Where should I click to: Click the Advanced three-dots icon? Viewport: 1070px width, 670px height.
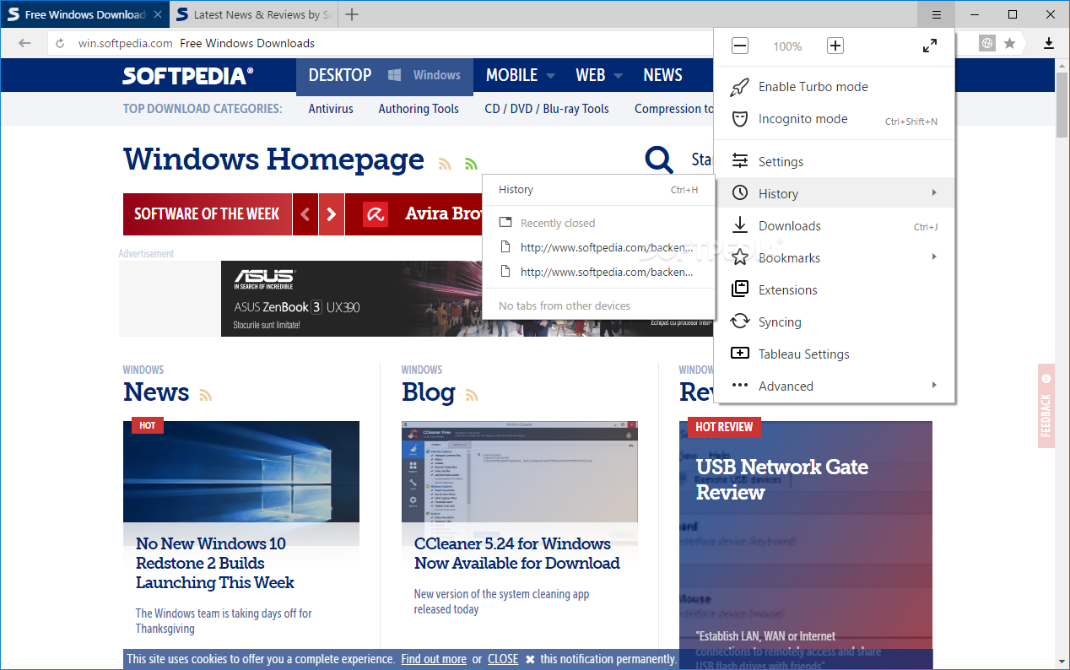(x=740, y=386)
